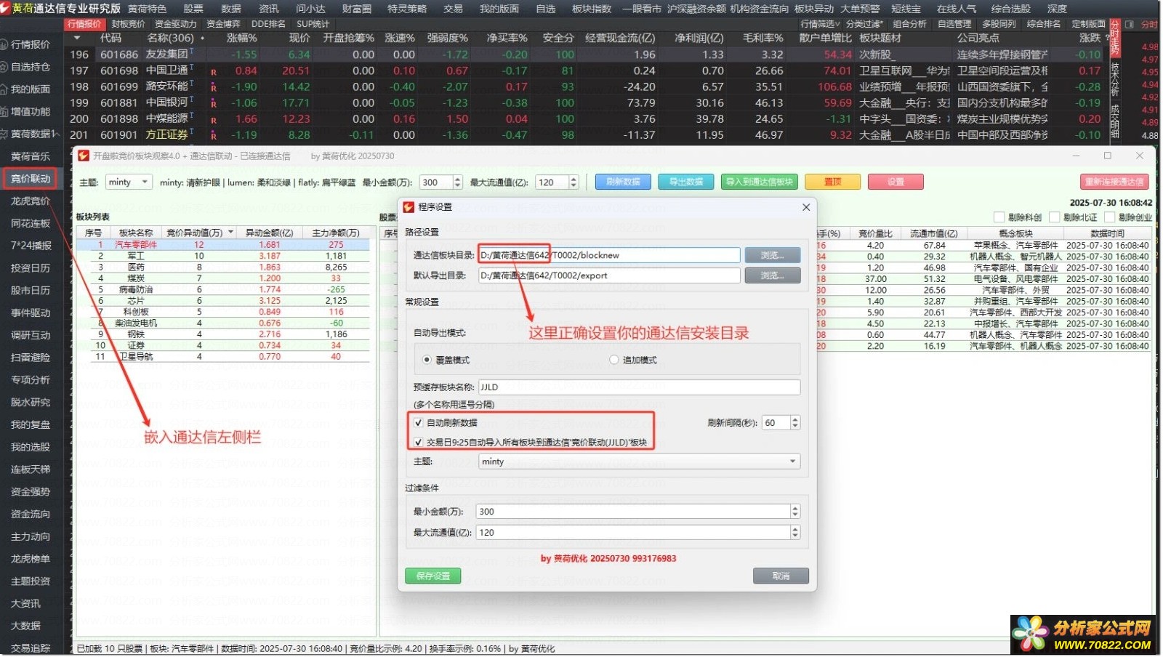Image resolution: width=1163 pixels, height=657 pixels.
Task: Click the red 设置 button
Action: pyautogui.click(x=896, y=182)
